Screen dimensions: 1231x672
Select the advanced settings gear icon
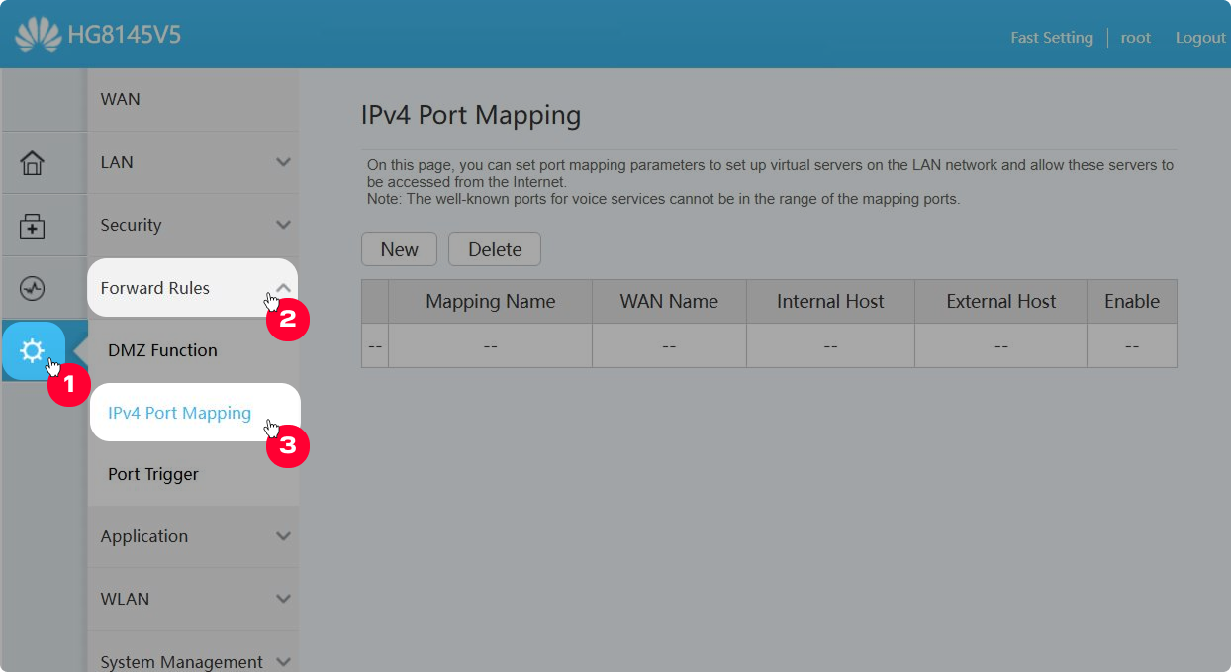(33, 350)
